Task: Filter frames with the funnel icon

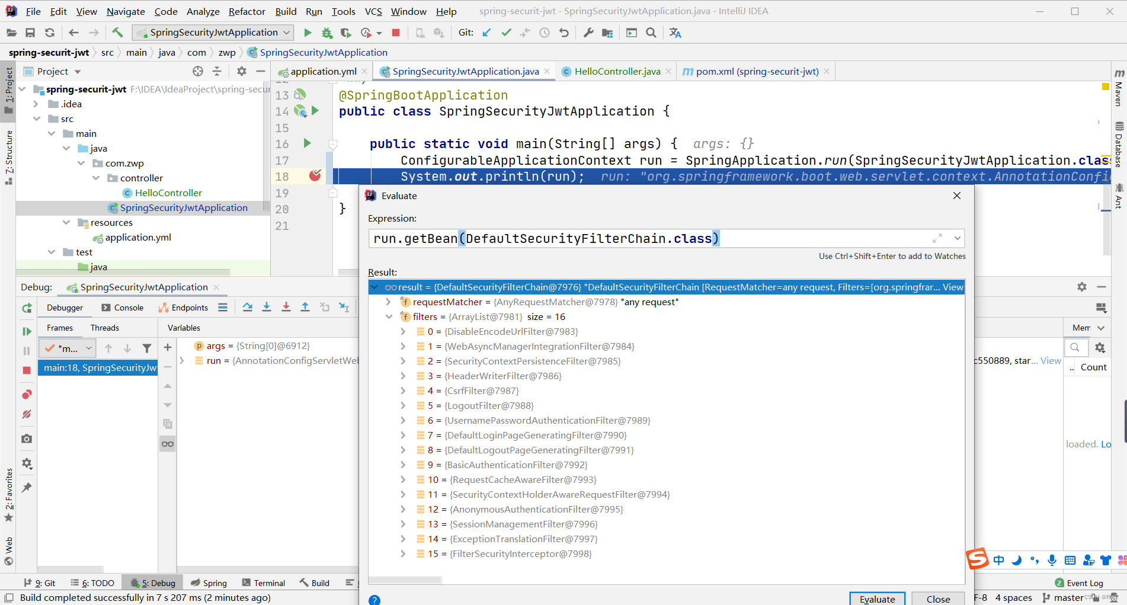Action: coord(147,348)
